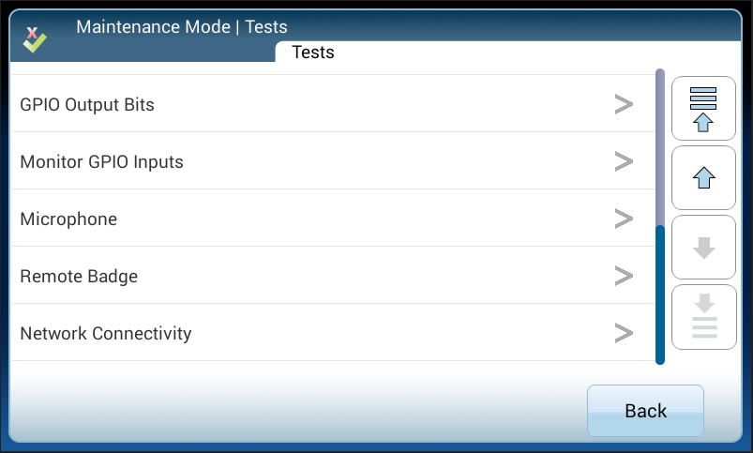Choose the Microphone list item
The image size is (753, 453).
point(68,219)
